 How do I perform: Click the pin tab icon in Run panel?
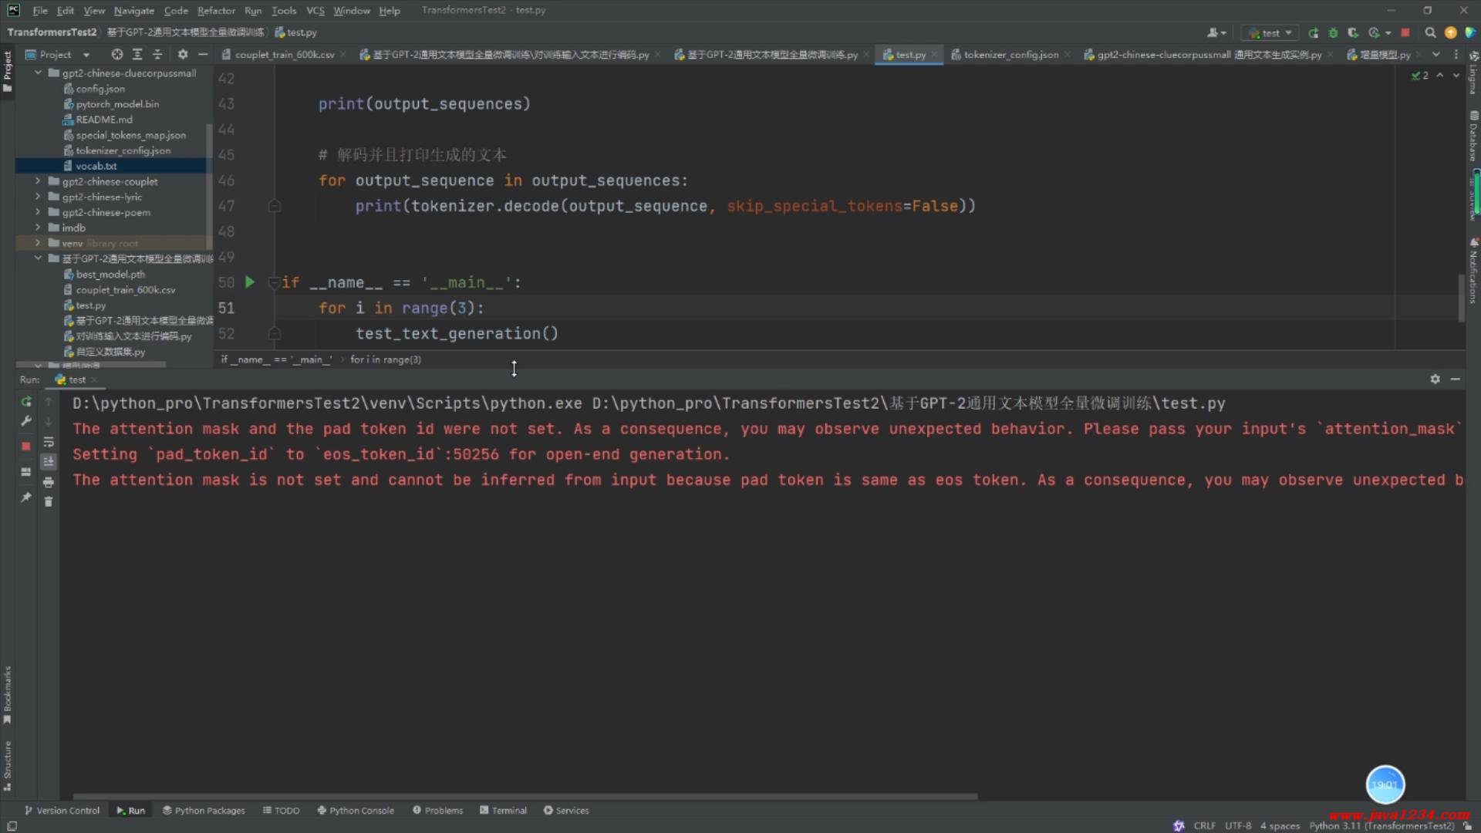coord(26,497)
